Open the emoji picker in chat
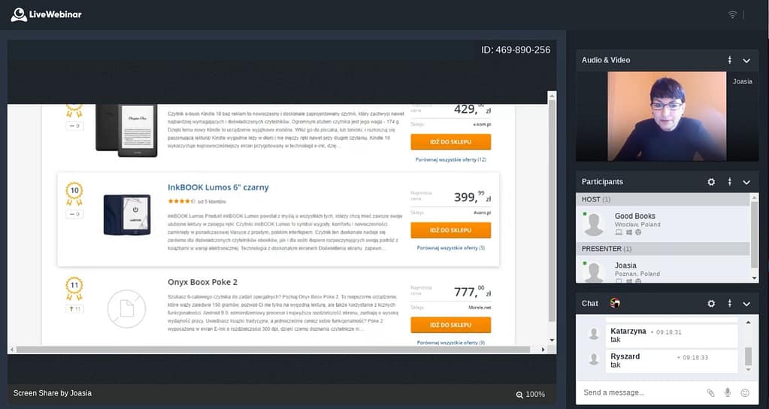Screen dimensions: 769x409 [745, 392]
